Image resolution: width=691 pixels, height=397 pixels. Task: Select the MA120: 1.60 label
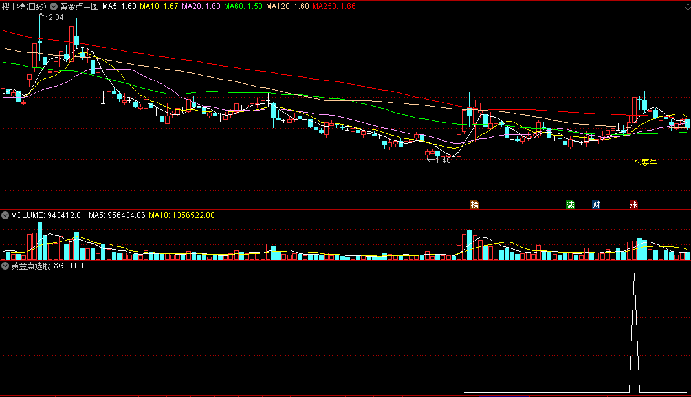point(287,6)
